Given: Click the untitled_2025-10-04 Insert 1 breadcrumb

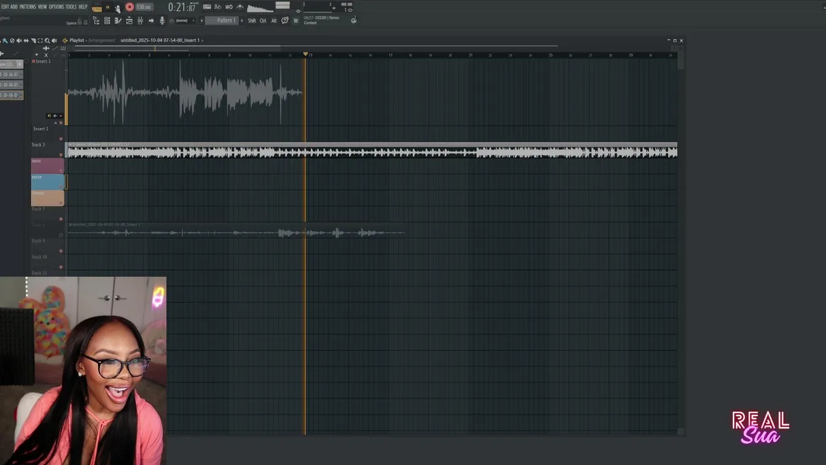Looking at the screenshot, I should (160, 40).
